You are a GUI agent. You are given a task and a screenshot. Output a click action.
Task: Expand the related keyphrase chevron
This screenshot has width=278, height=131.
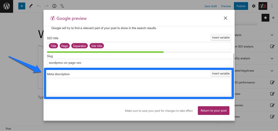[x=272, y=70]
